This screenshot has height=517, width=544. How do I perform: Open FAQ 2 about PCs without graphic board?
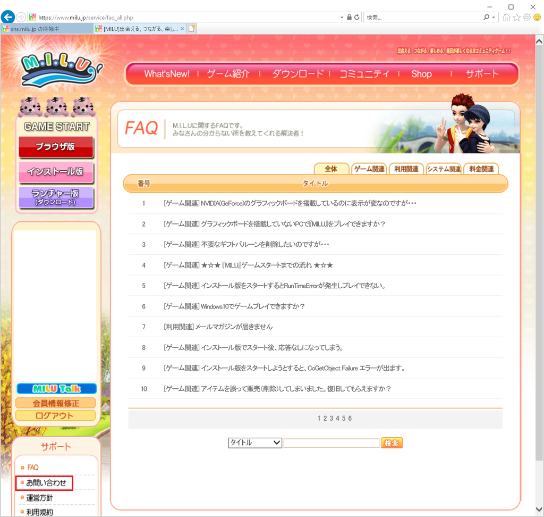click(x=275, y=224)
